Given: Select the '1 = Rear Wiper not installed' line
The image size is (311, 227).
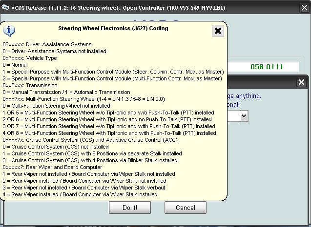Looking at the screenshot, I should pos(89,174).
